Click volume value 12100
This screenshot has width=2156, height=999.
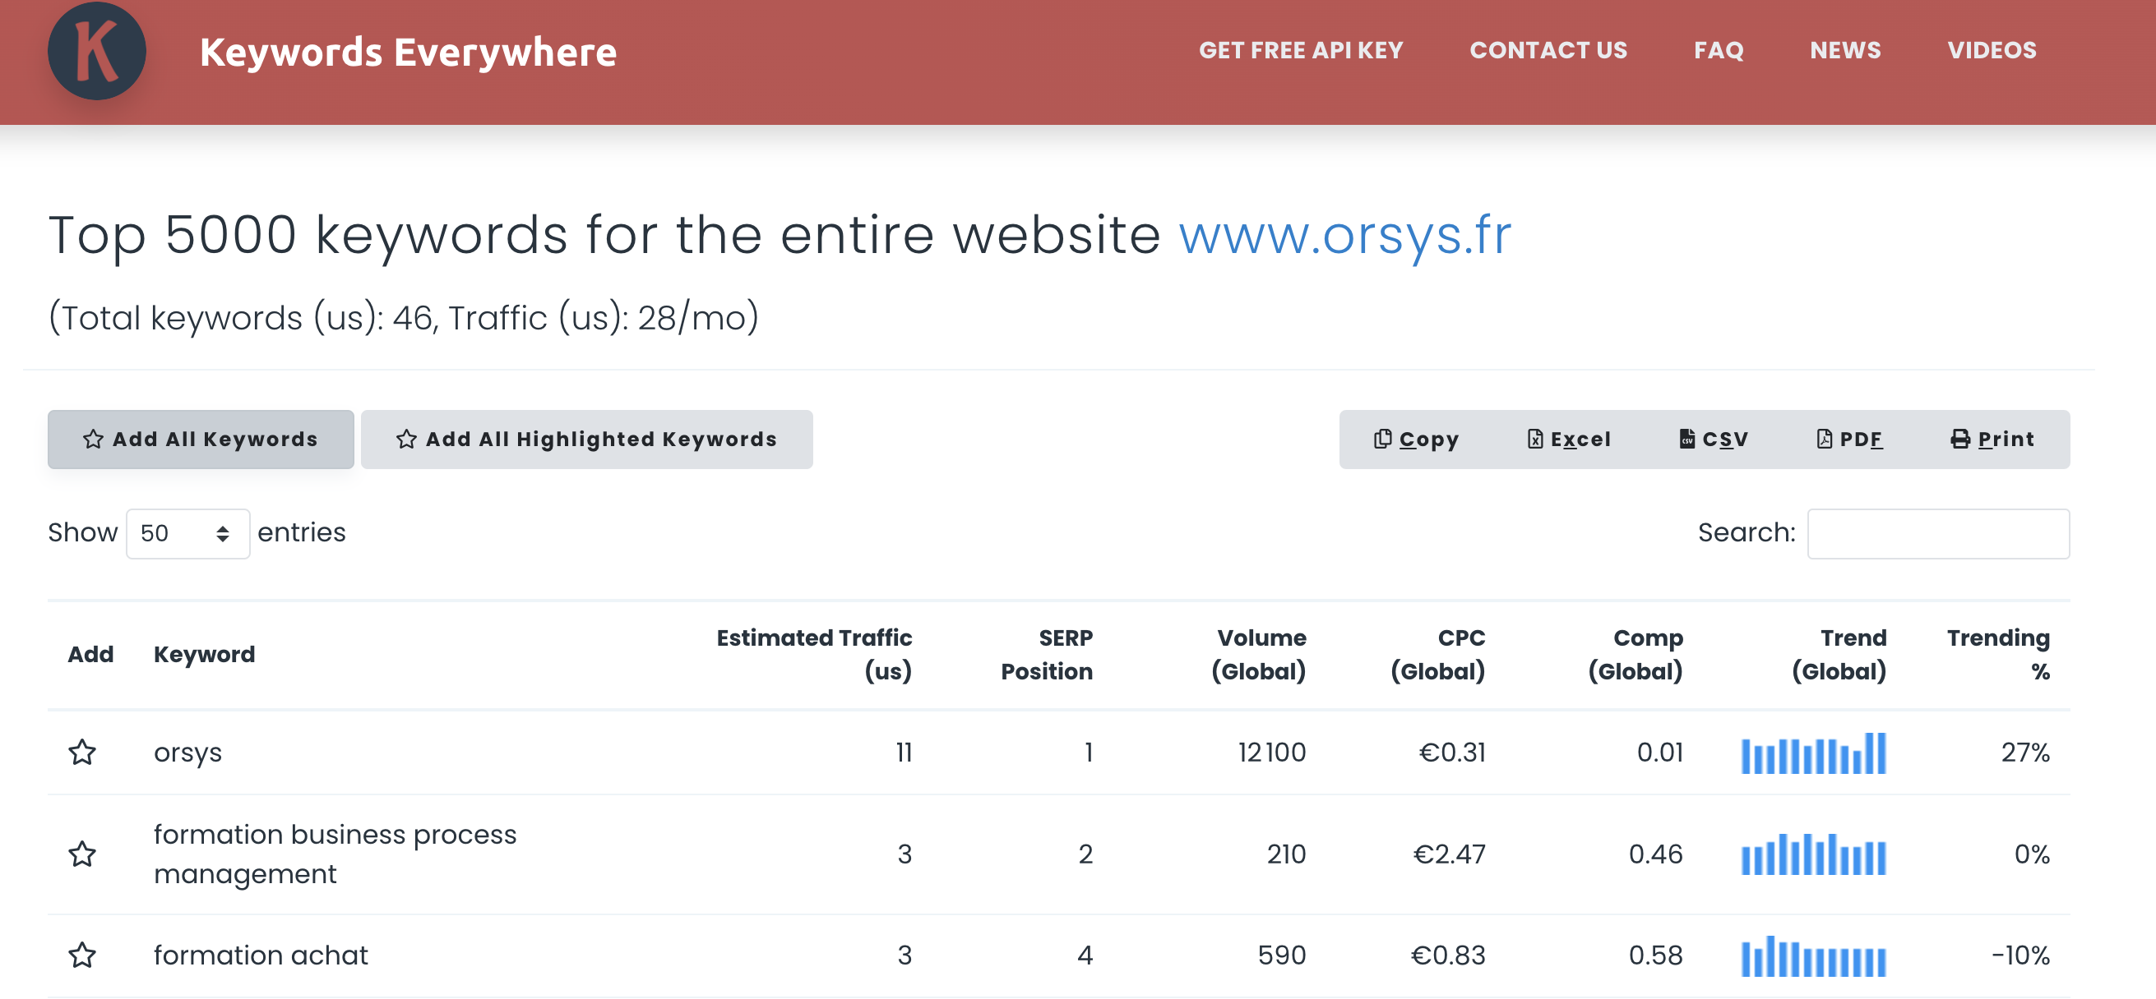click(x=1272, y=753)
